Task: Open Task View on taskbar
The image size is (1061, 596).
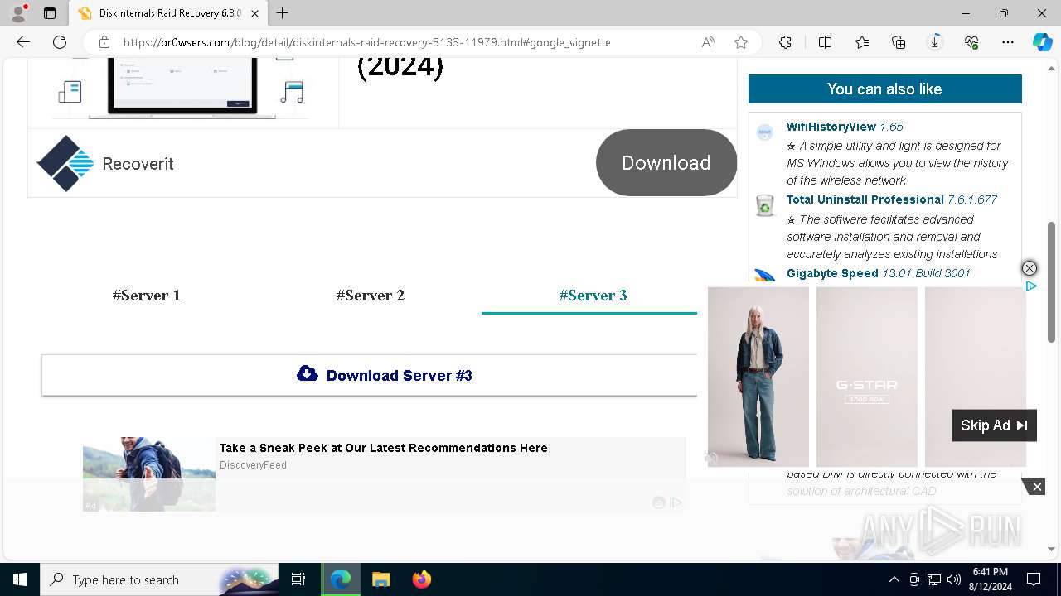Action: pos(298,579)
